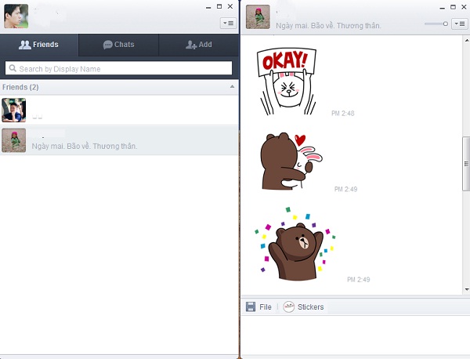Adjust the transparency slider in chat header
The image size is (470, 359).
(x=436, y=24)
